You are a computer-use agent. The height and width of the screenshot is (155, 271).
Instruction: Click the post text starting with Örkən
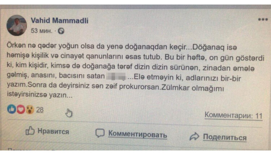tap(135, 70)
